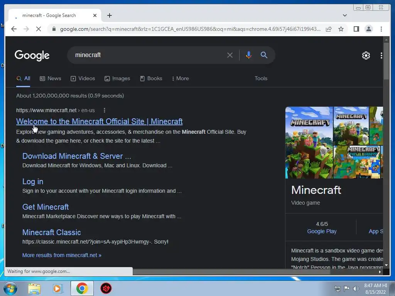Switch to the Books tab
395x296 pixels.
tap(151, 78)
